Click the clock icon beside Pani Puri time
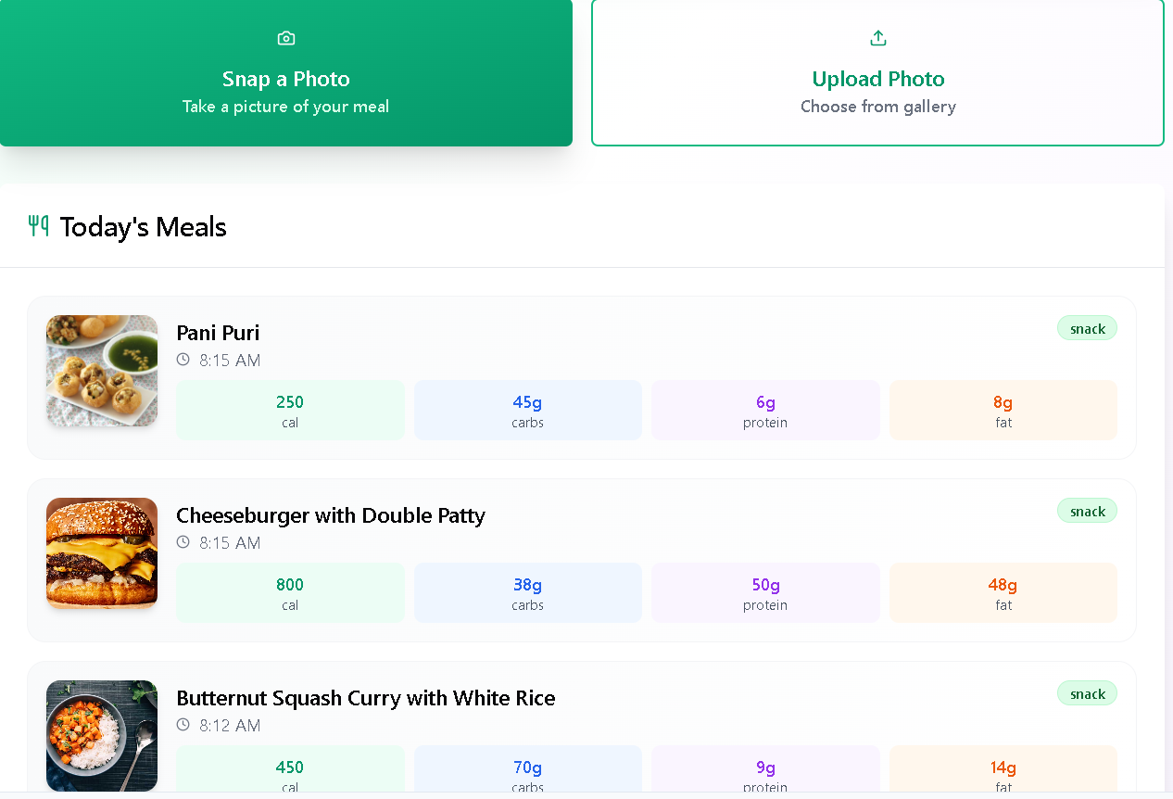The width and height of the screenshot is (1173, 799). pyautogui.click(x=183, y=360)
